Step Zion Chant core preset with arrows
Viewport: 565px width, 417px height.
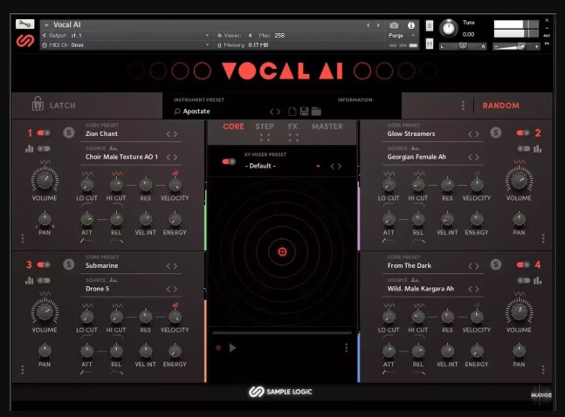point(172,134)
